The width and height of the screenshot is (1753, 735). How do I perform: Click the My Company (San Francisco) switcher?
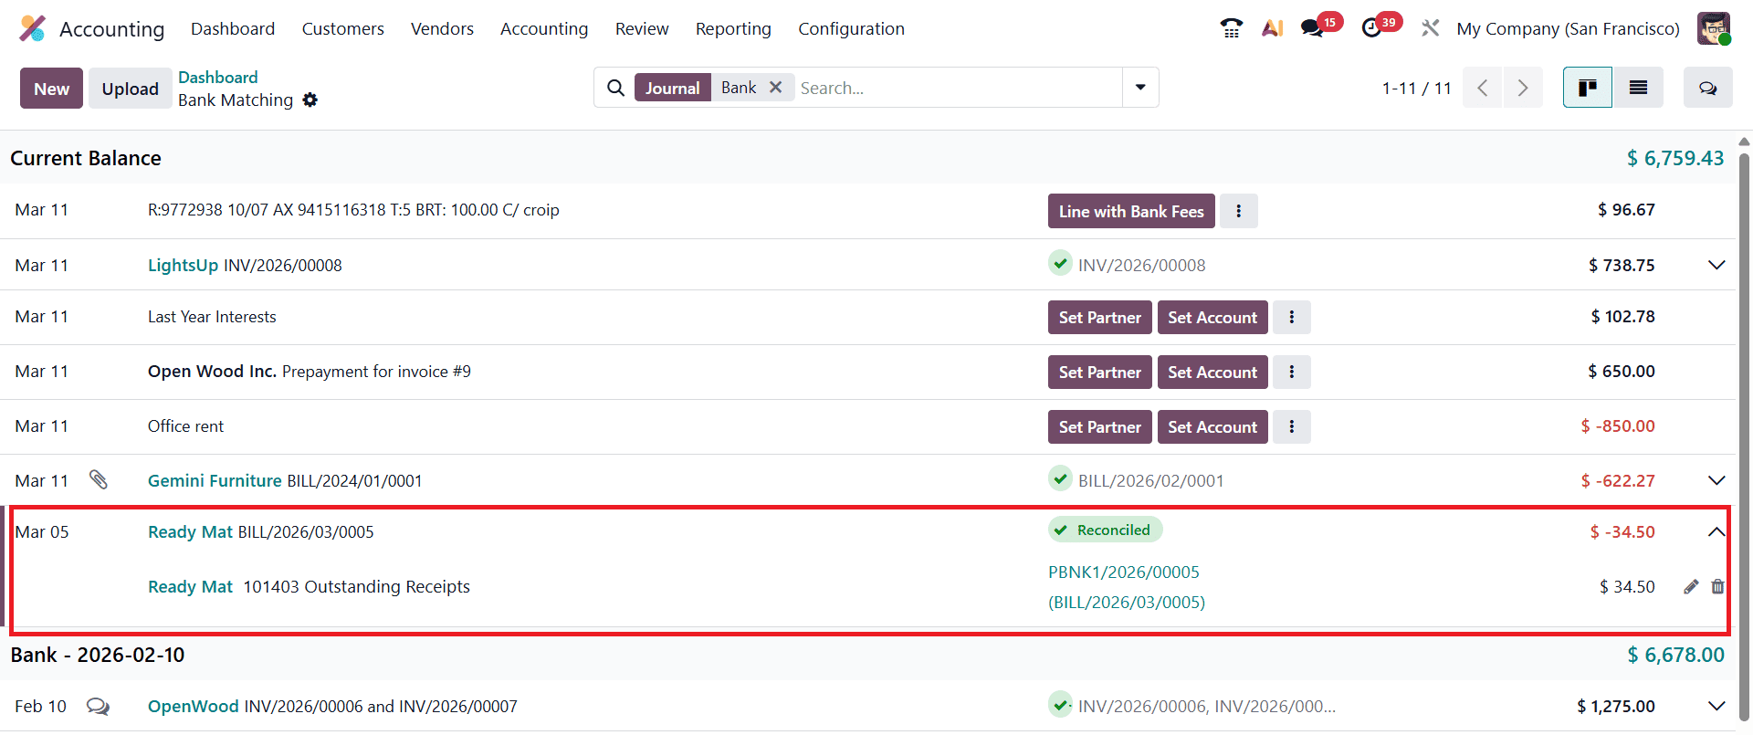click(x=1568, y=28)
